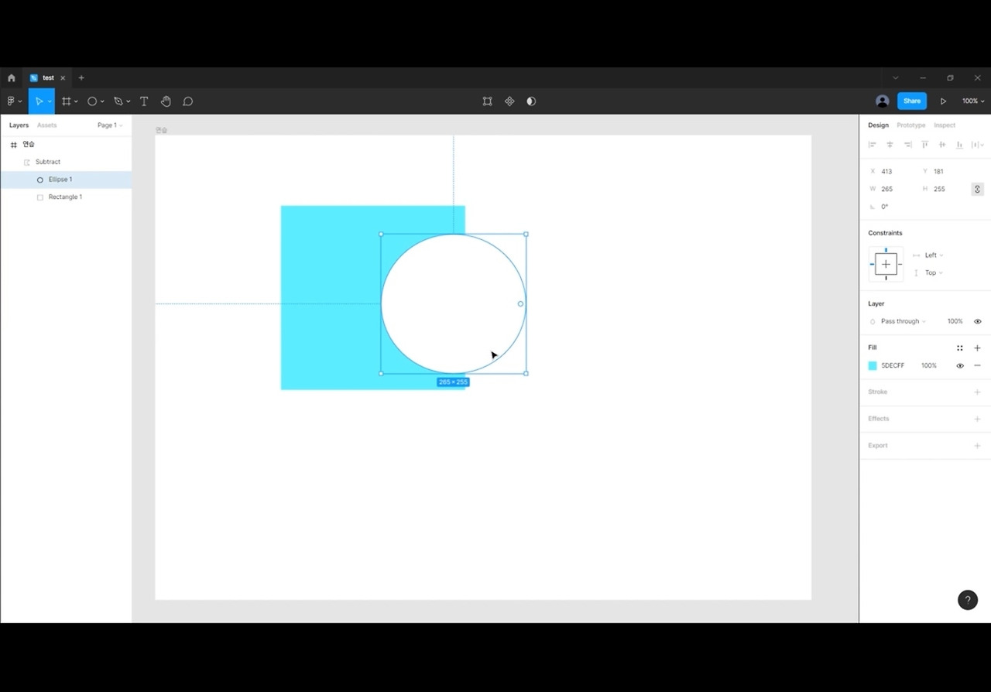Open Shape tools dropdown arrow
This screenshot has height=692, width=991.
tap(102, 102)
